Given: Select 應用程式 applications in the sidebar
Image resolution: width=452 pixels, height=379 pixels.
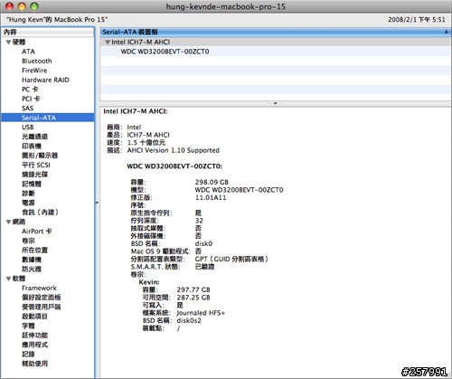Looking at the screenshot, I should [x=34, y=345].
